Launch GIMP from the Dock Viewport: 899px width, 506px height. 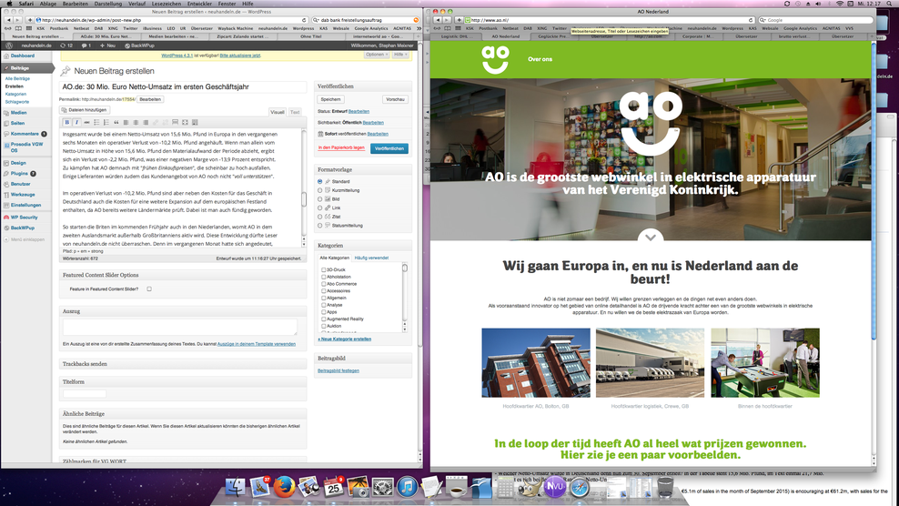click(x=530, y=487)
